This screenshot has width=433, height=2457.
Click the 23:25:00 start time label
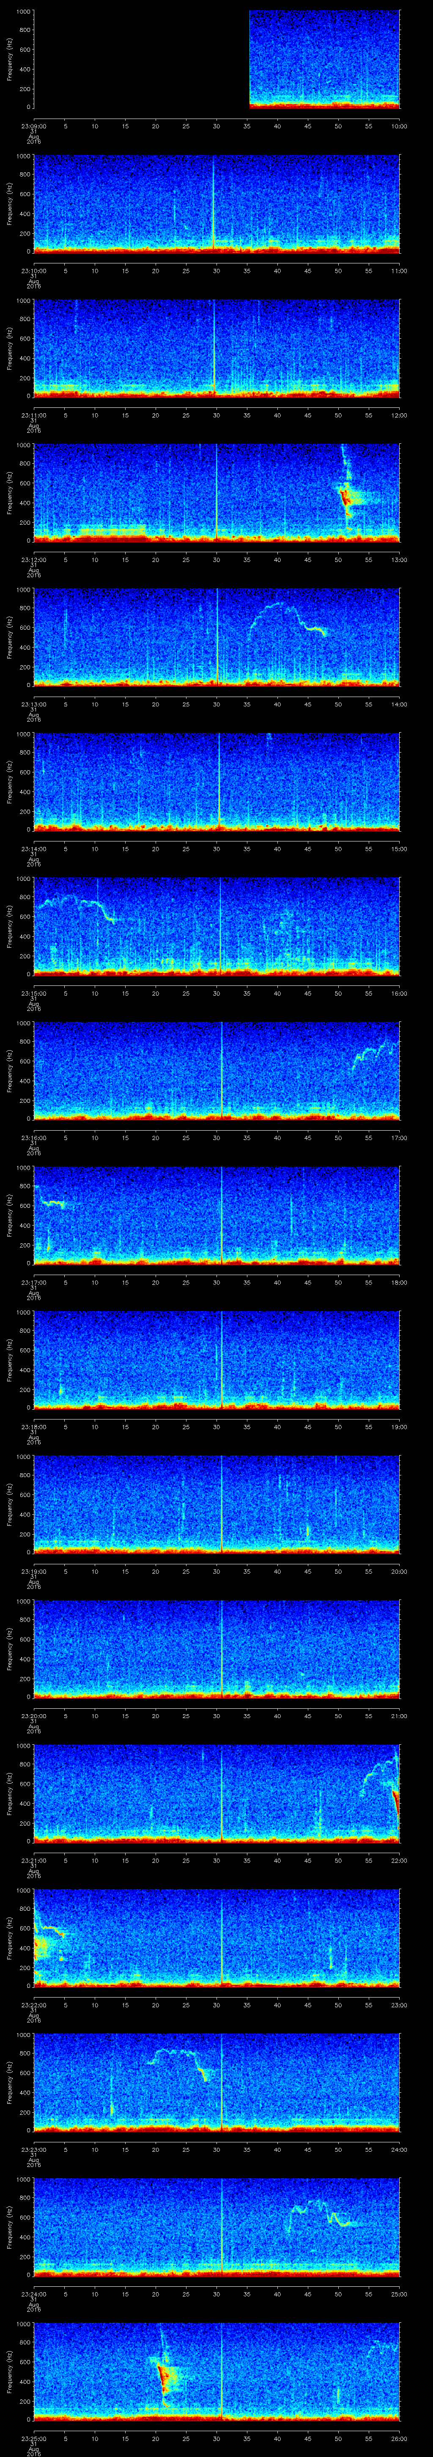pyautogui.click(x=33, y=2439)
